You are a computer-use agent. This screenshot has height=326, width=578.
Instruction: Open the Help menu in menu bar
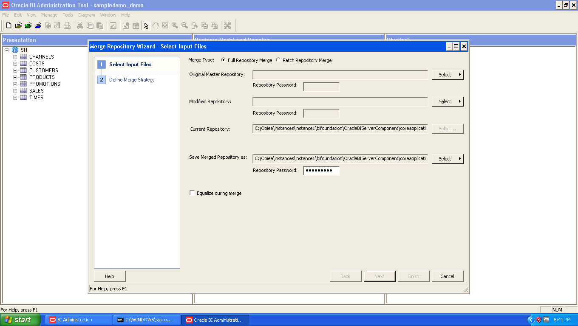126,15
